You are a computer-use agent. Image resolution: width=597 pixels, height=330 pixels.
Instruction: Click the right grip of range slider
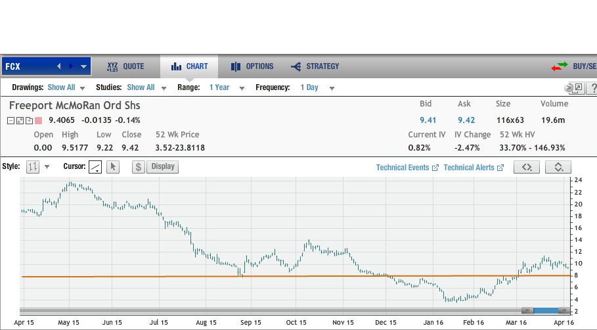[564, 310]
